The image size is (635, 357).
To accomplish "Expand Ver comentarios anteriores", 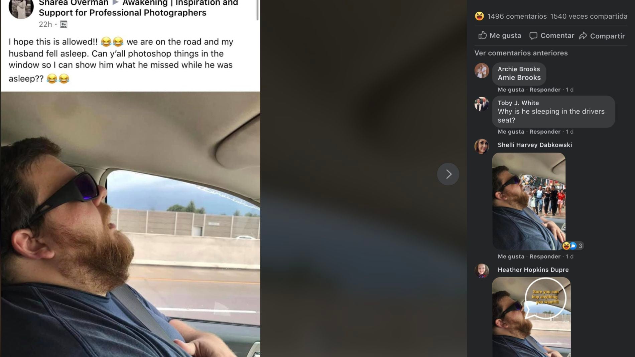I will tap(521, 53).
